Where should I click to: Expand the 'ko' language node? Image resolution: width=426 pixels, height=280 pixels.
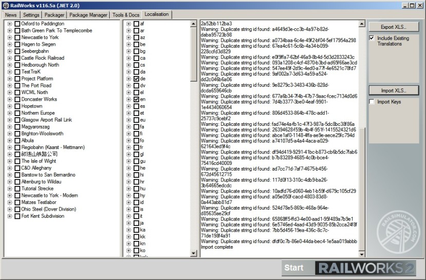click(x=129, y=251)
